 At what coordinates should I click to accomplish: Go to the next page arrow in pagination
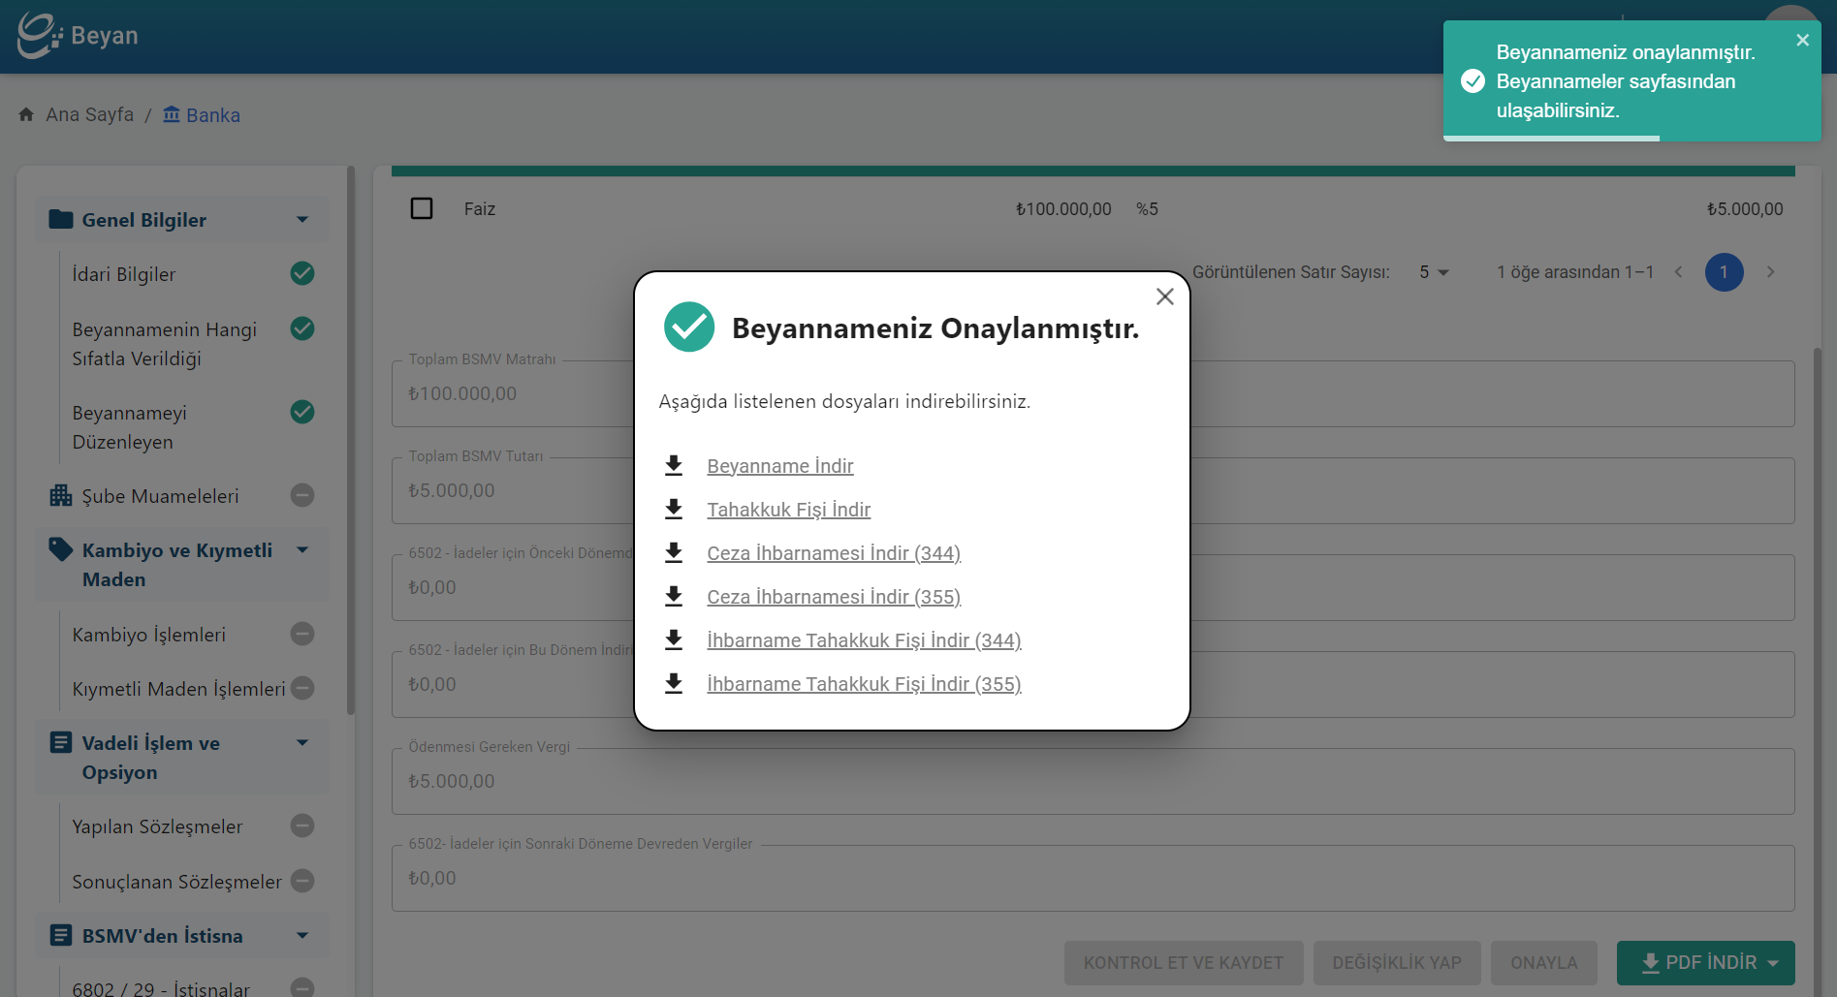(x=1770, y=272)
